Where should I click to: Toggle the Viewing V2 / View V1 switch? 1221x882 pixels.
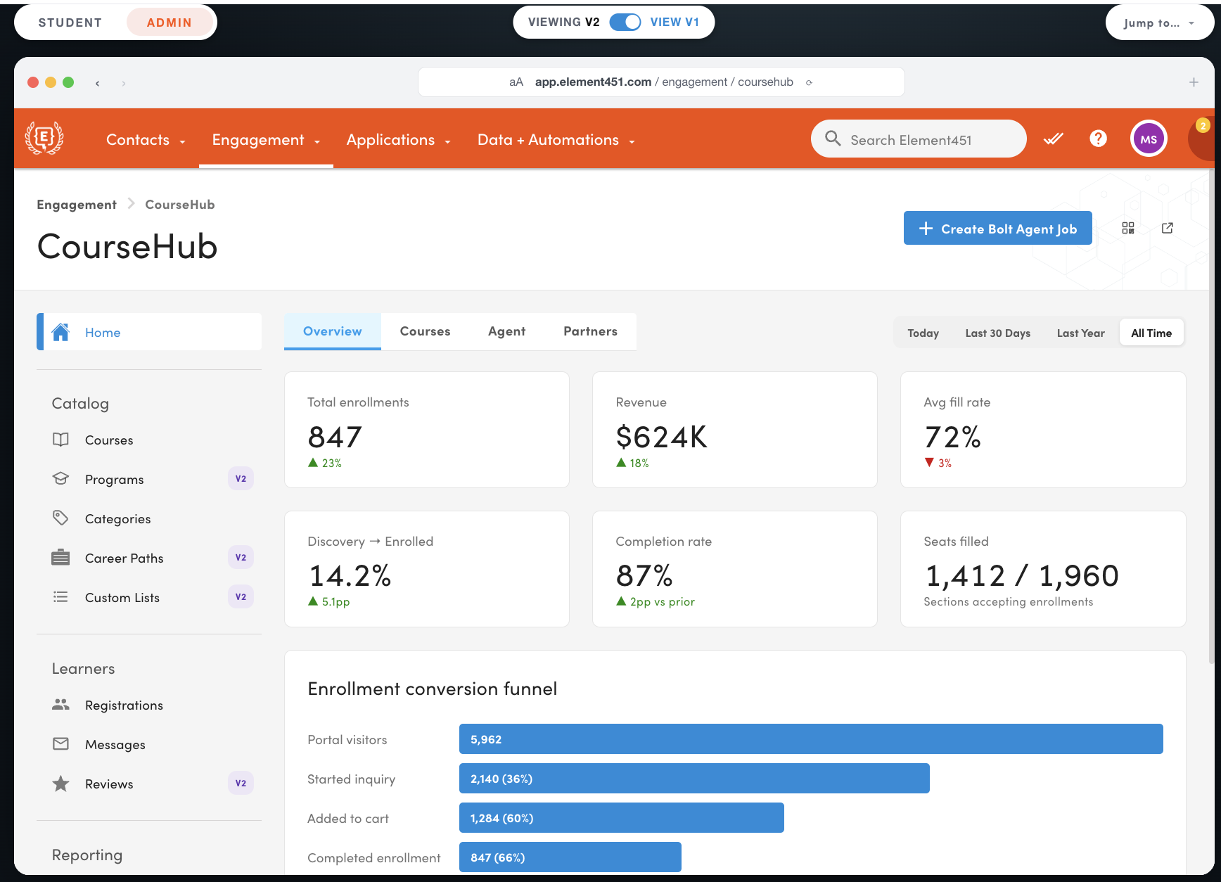625,22
